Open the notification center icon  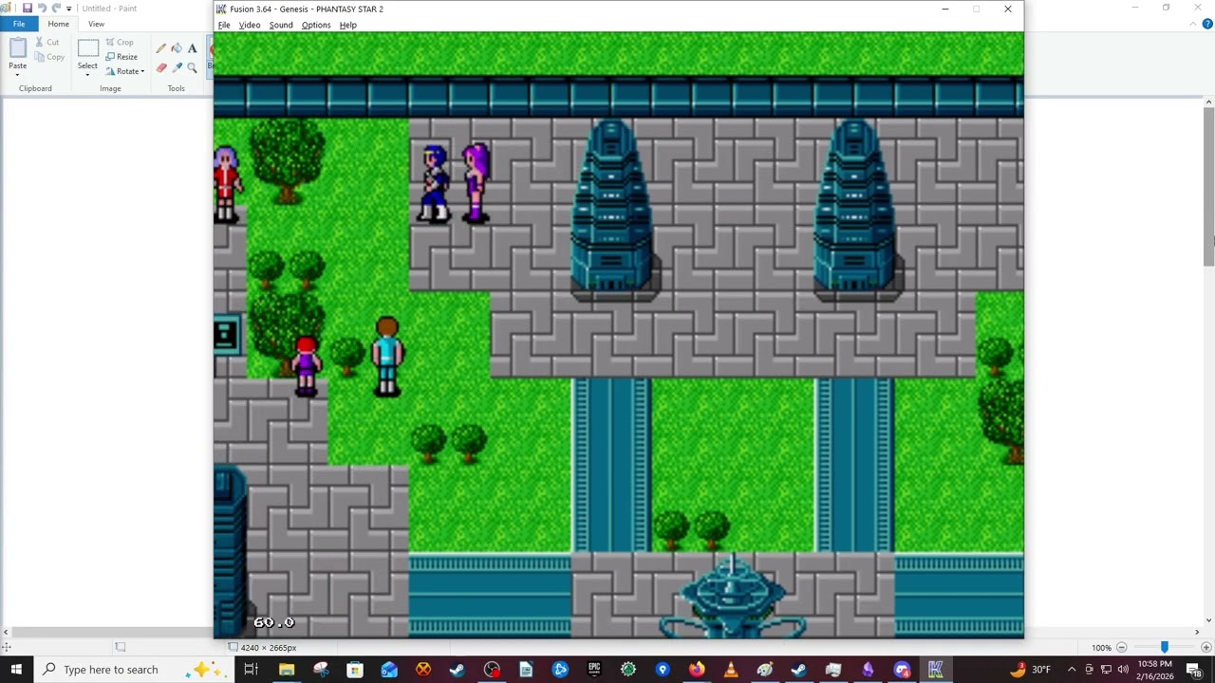coord(1194,670)
